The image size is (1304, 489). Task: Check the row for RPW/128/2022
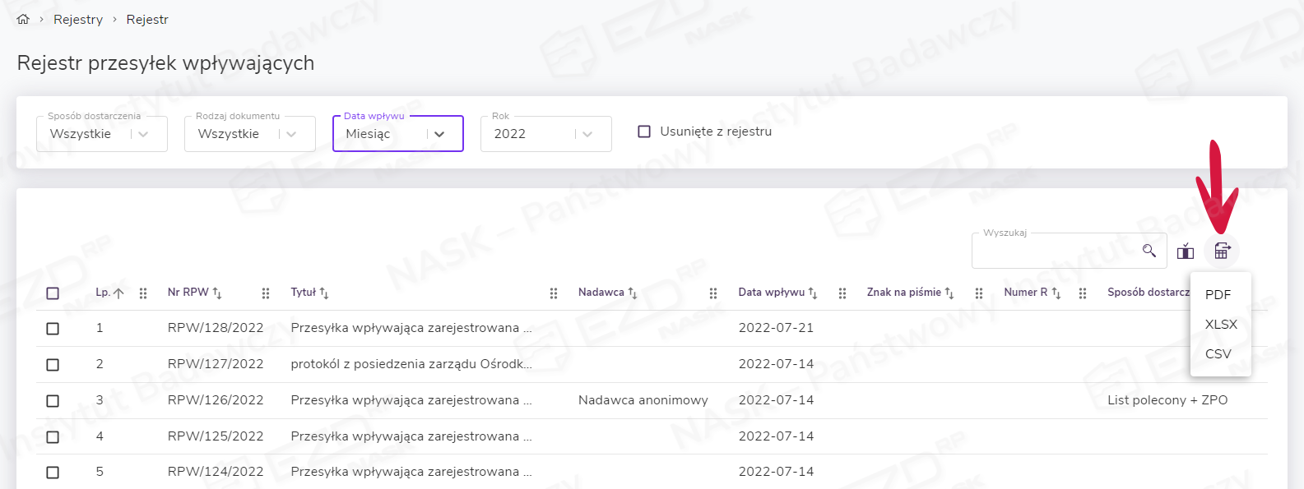53,329
